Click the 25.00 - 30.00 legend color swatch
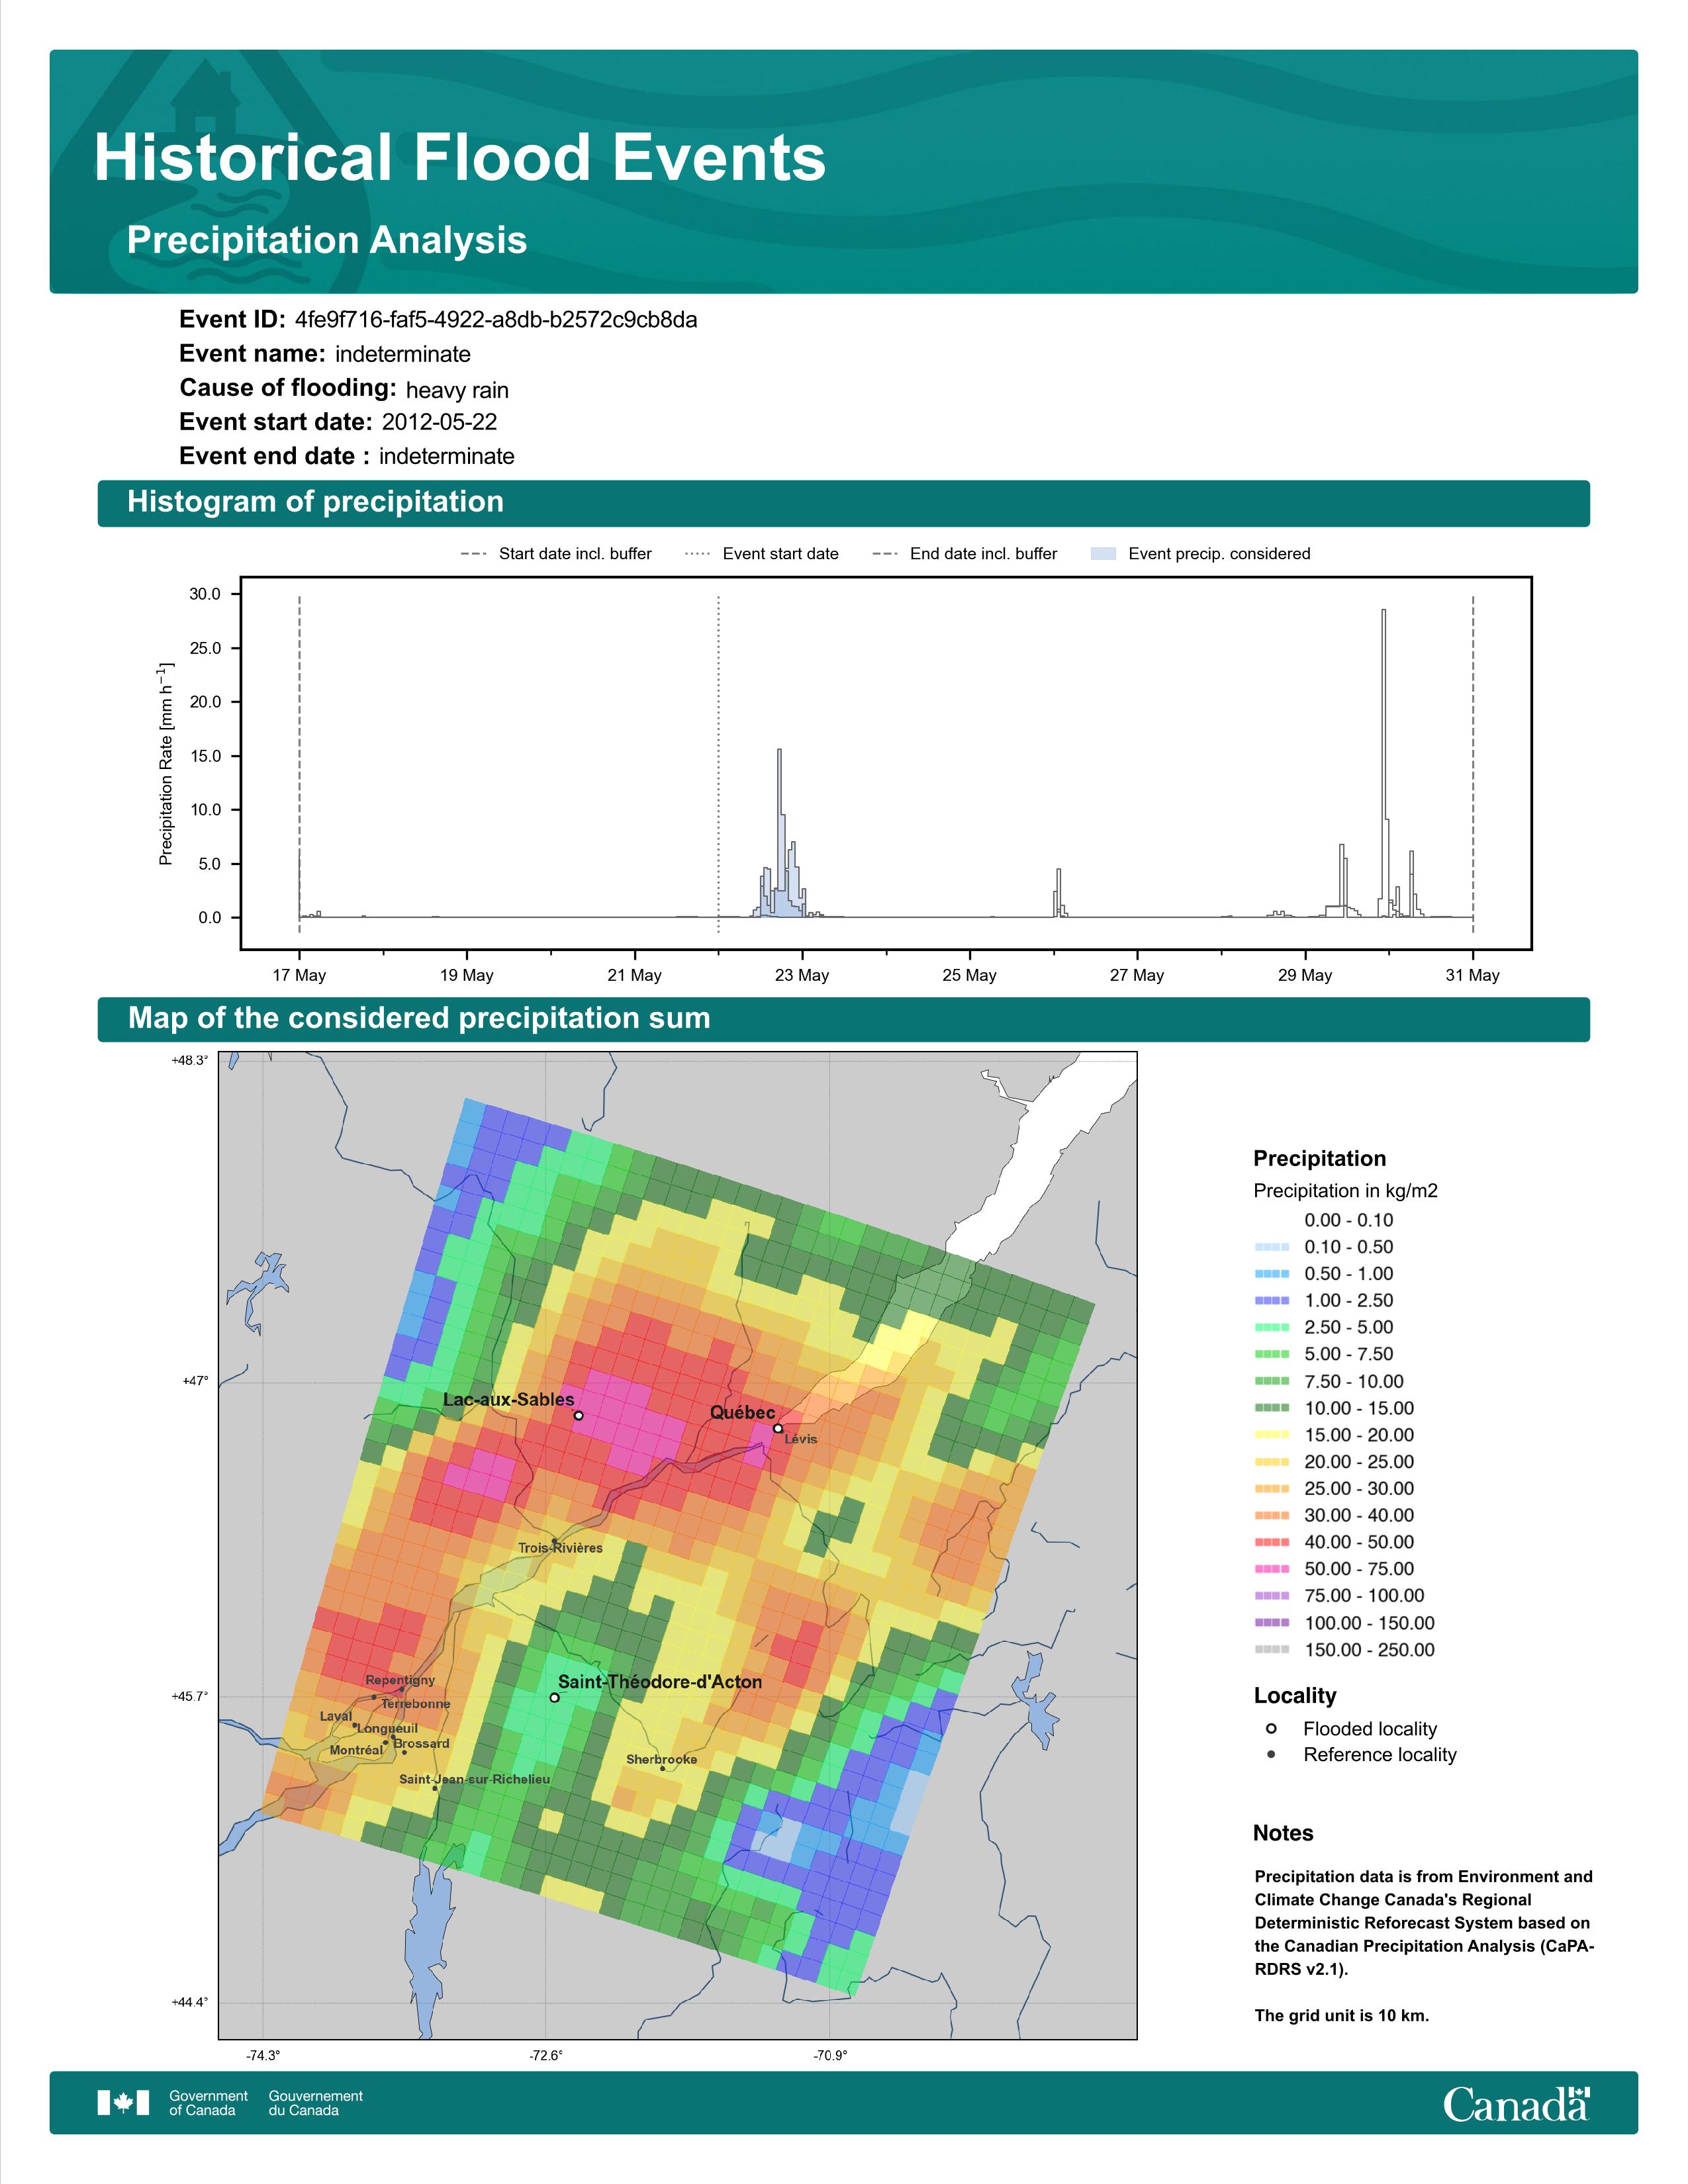This screenshot has height=2184, width=1688. (1271, 1489)
